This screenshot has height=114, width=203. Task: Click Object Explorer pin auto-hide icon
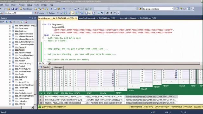(32, 18)
